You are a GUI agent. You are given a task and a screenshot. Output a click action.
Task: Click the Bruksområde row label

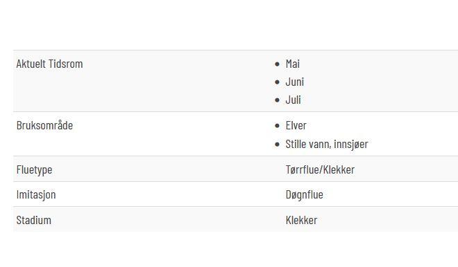[44, 125]
